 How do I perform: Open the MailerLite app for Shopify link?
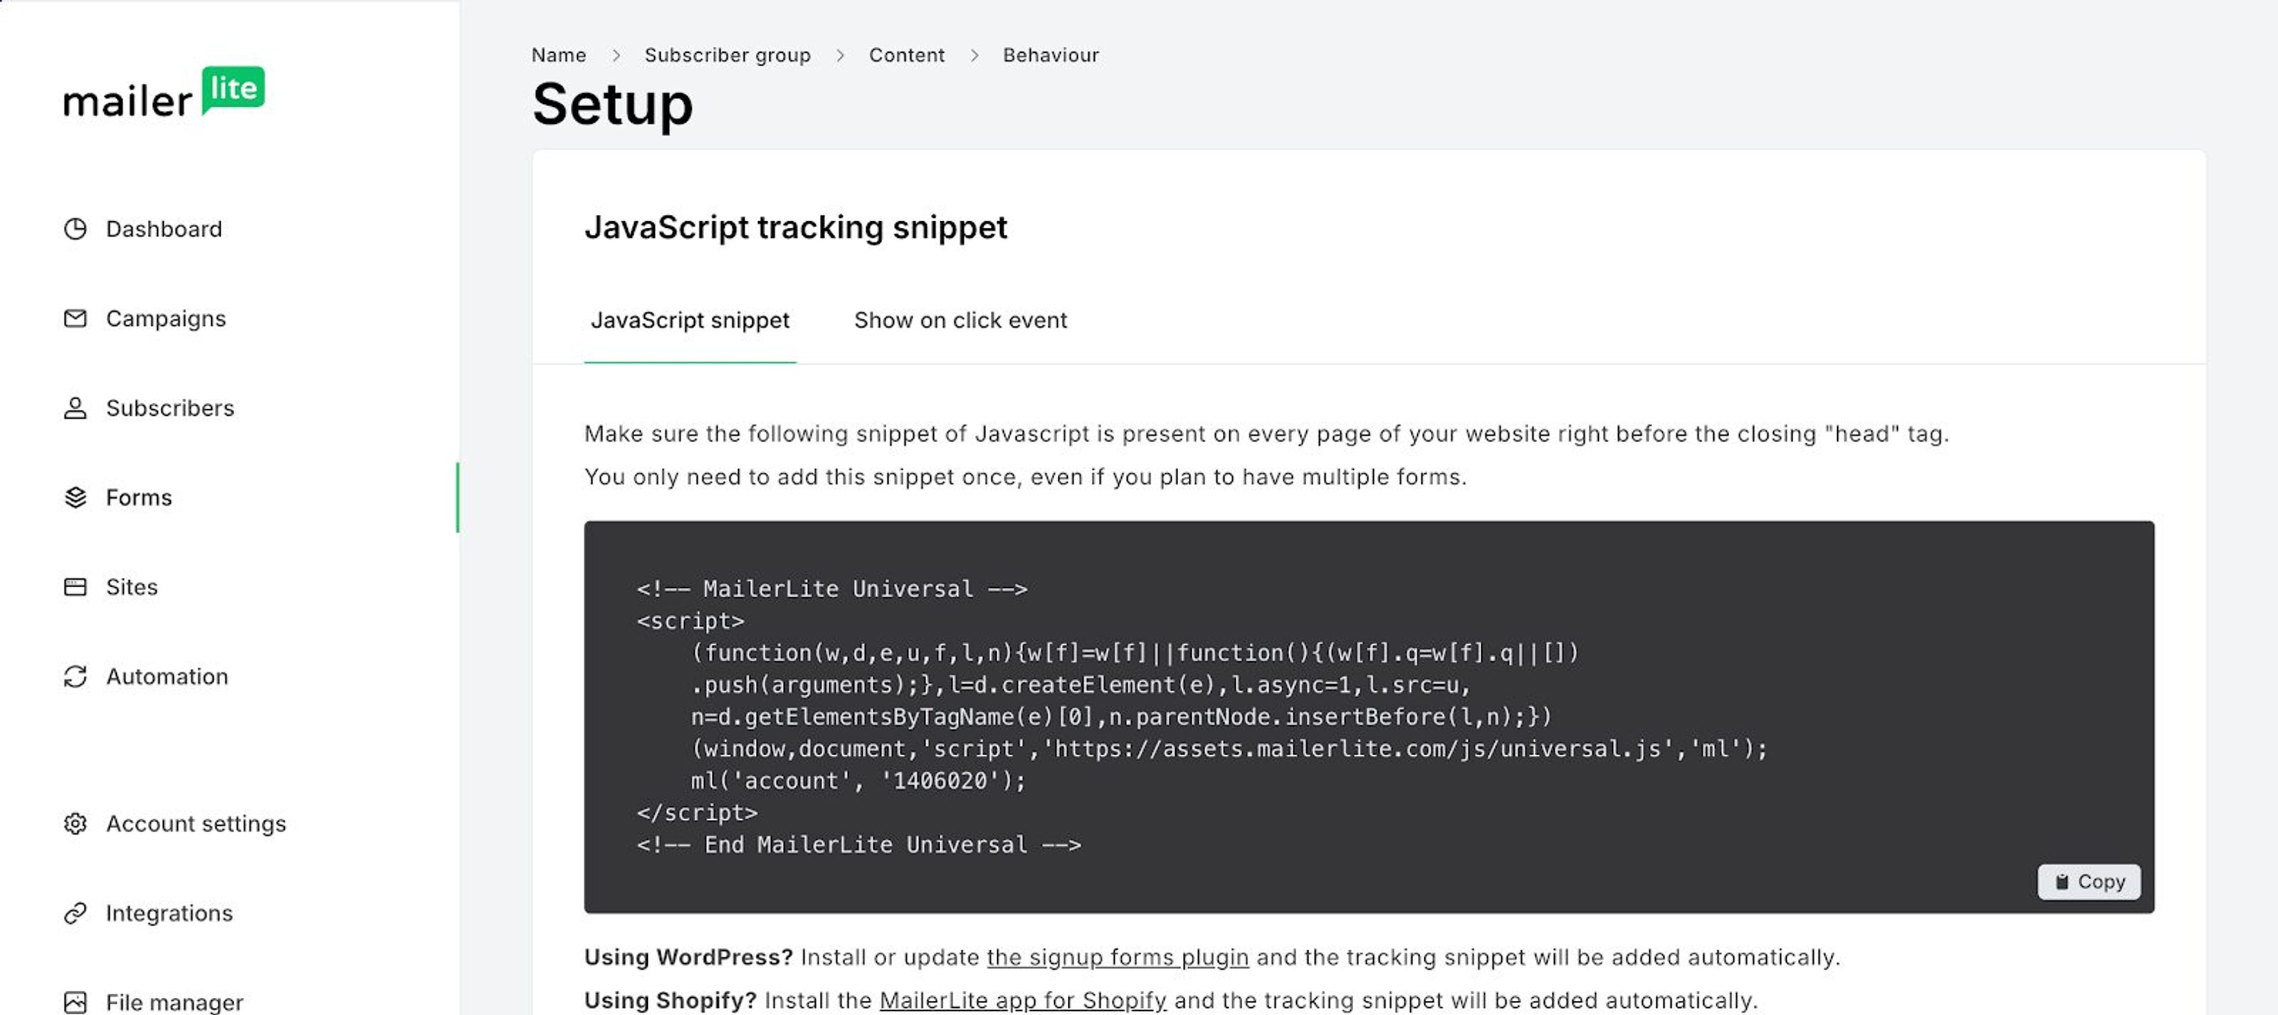click(x=1022, y=1000)
